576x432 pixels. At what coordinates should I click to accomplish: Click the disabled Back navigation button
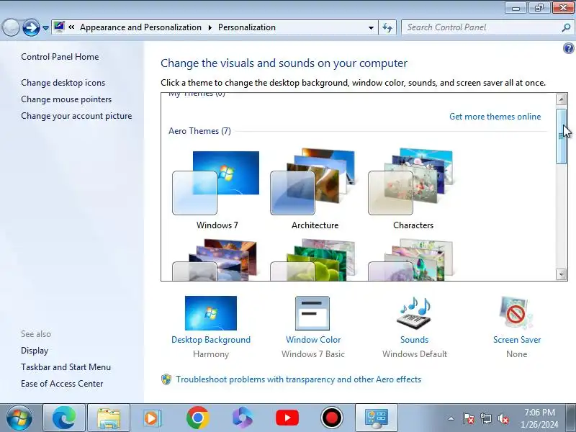click(x=11, y=27)
